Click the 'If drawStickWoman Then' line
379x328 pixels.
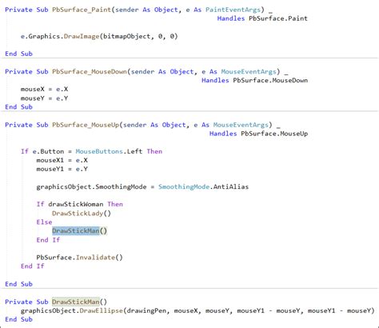point(79,204)
